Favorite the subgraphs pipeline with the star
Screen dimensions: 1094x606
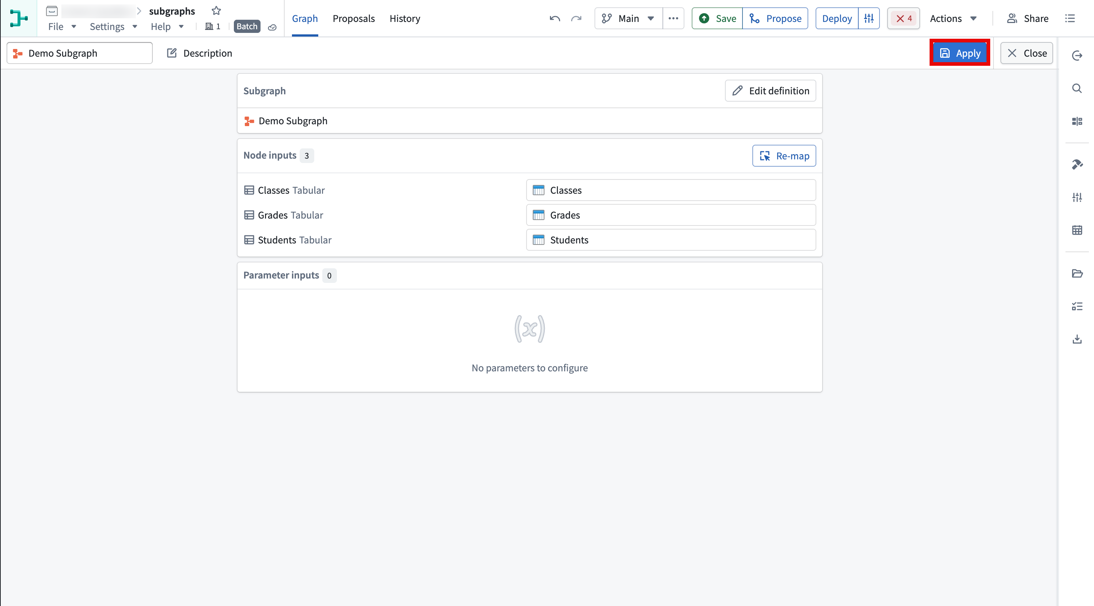pos(216,11)
